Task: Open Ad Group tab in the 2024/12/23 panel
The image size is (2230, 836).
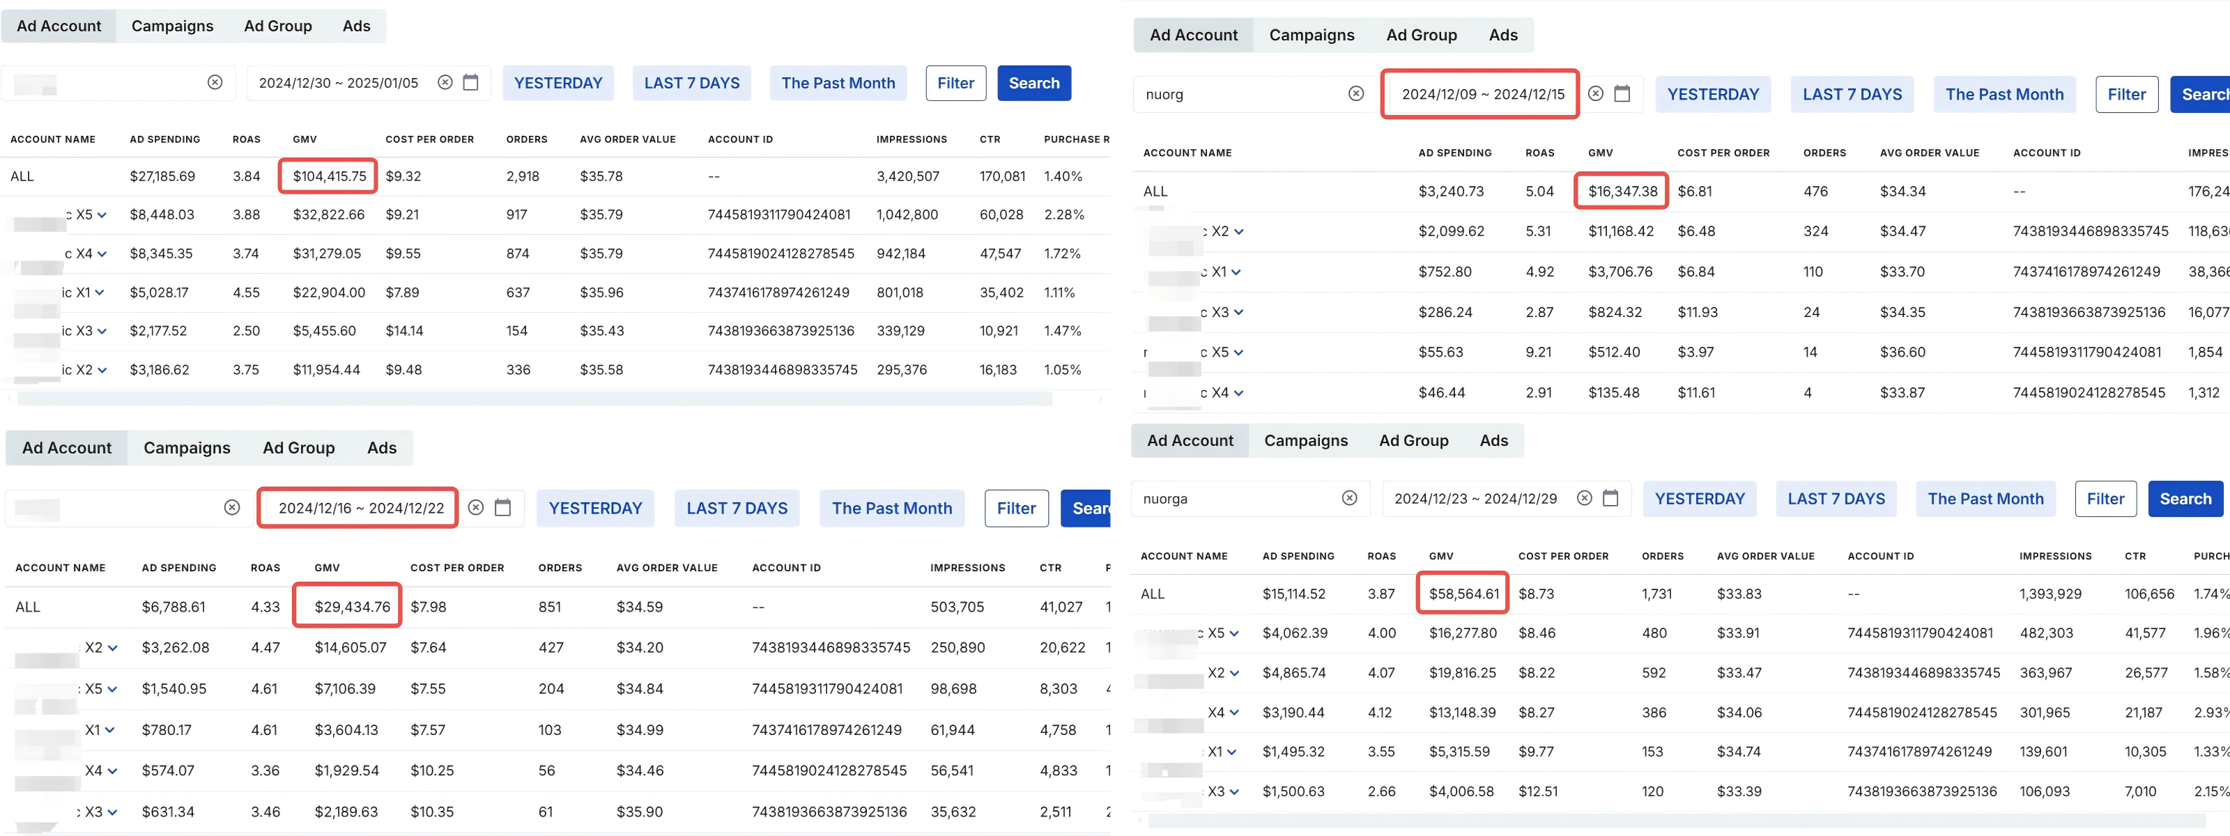Action: (1414, 440)
